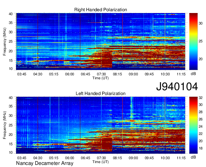Click the 09:00 tick on bottom plot
Image resolution: width=206 pixels, height=167 pixels.
point(133,158)
